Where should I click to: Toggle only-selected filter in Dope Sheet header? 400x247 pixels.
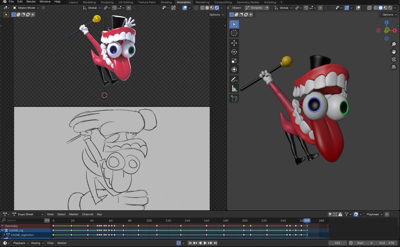click(x=330, y=214)
